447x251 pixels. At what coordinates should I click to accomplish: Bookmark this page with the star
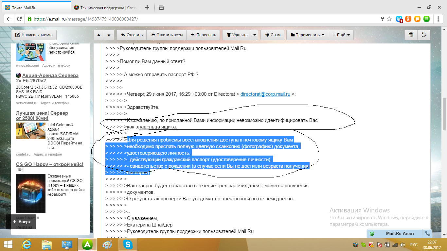coord(389,19)
